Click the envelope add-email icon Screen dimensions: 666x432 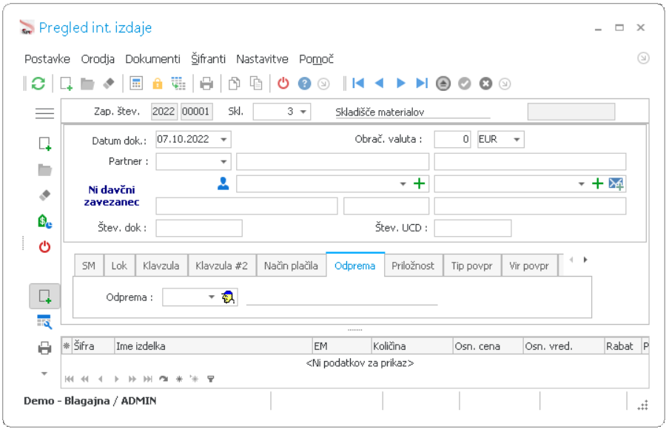point(616,183)
